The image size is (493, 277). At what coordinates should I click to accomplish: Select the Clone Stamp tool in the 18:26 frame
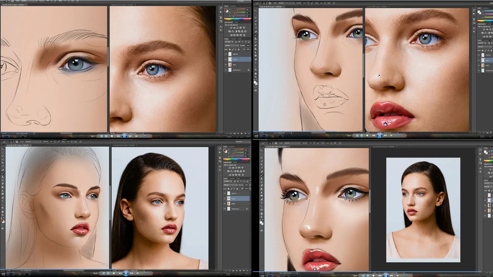(x=2, y=177)
